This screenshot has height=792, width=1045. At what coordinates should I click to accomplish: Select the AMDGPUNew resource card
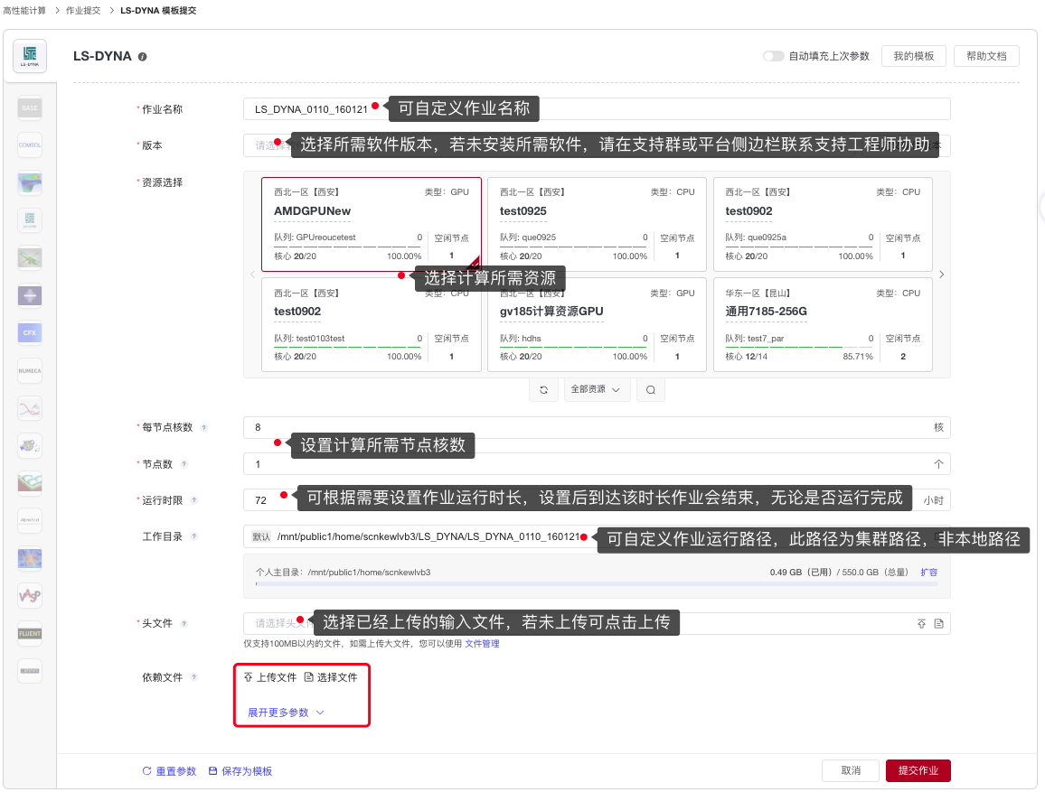click(x=371, y=224)
